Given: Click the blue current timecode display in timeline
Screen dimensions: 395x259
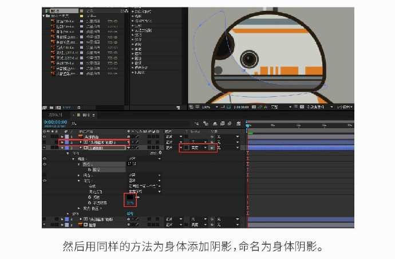Looking at the screenshot, I should [x=56, y=122].
